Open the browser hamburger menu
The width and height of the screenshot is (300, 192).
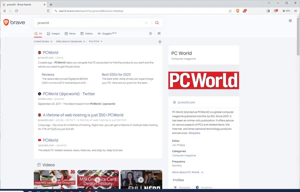(295, 11)
